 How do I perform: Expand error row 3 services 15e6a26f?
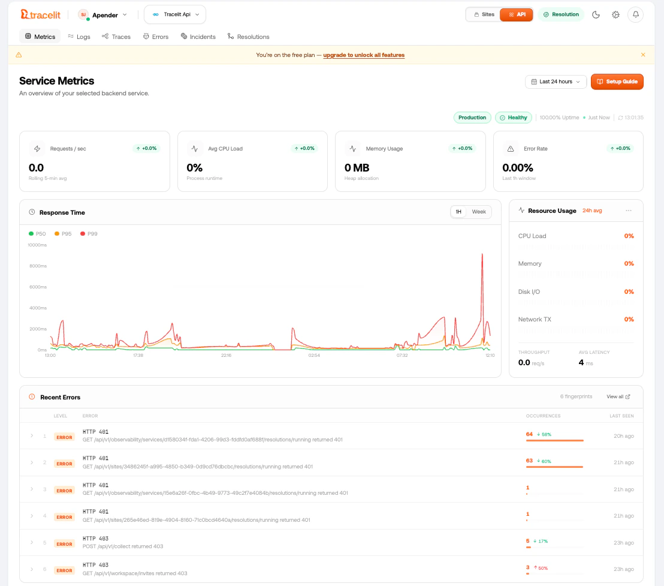click(32, 489)
